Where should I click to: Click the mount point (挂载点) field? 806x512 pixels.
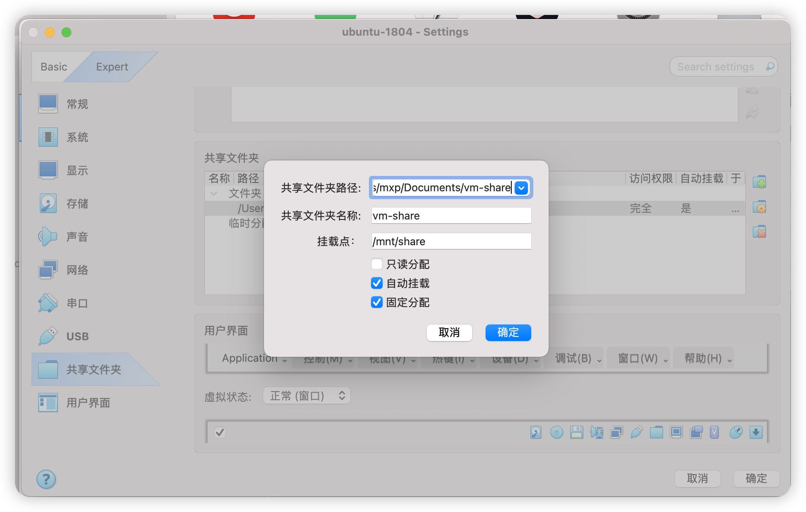(x=451, y=241)
